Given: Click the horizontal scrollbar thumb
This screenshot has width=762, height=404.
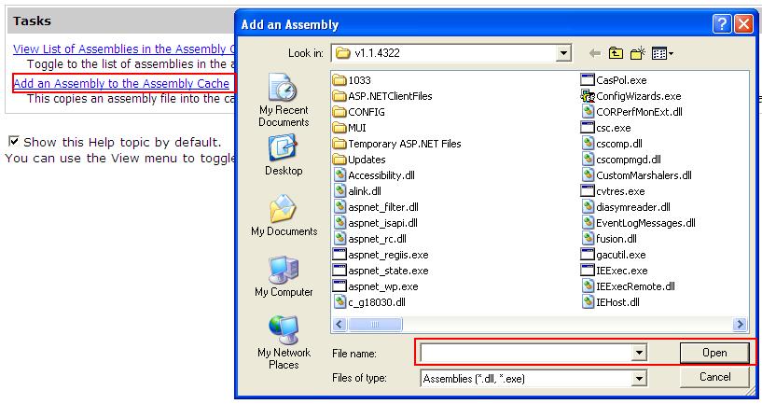Looking at the screenshot, I should pyautogui.click(x=375, y=324).
